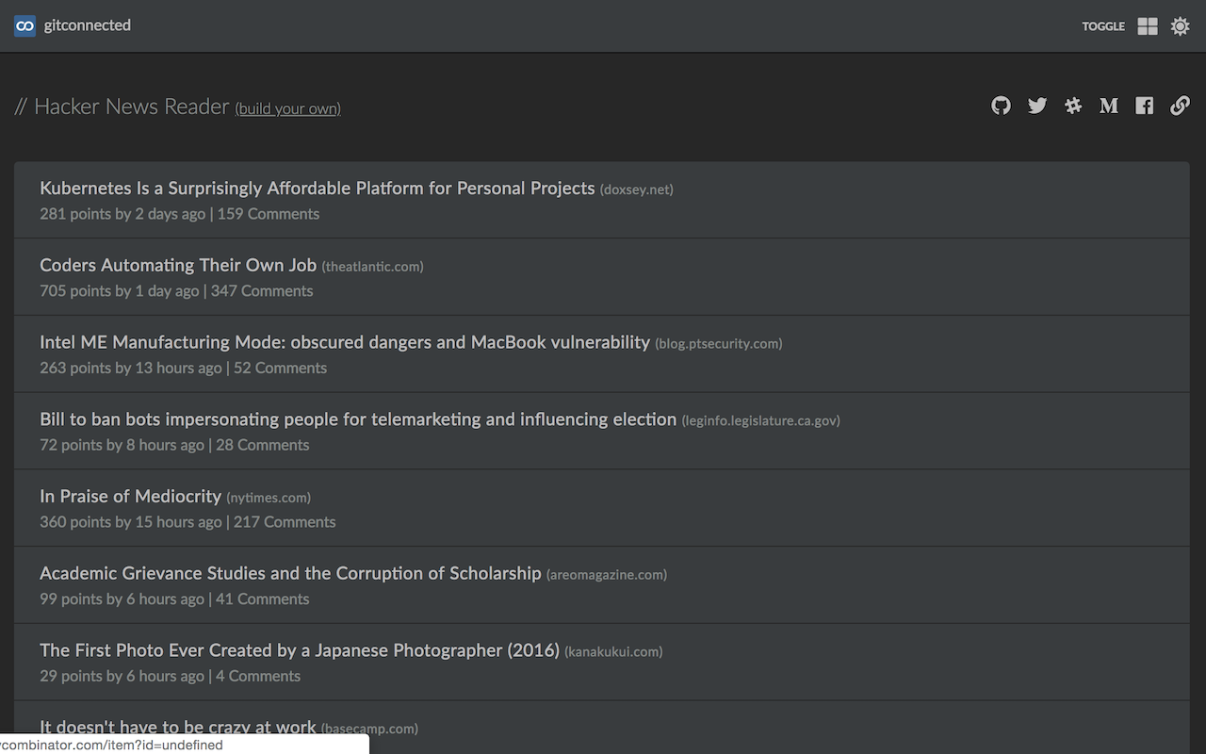Viewport: 1206px width, 754px height.
Task: Open the Medium 'M' icon link
Action: coord(1109,106)
